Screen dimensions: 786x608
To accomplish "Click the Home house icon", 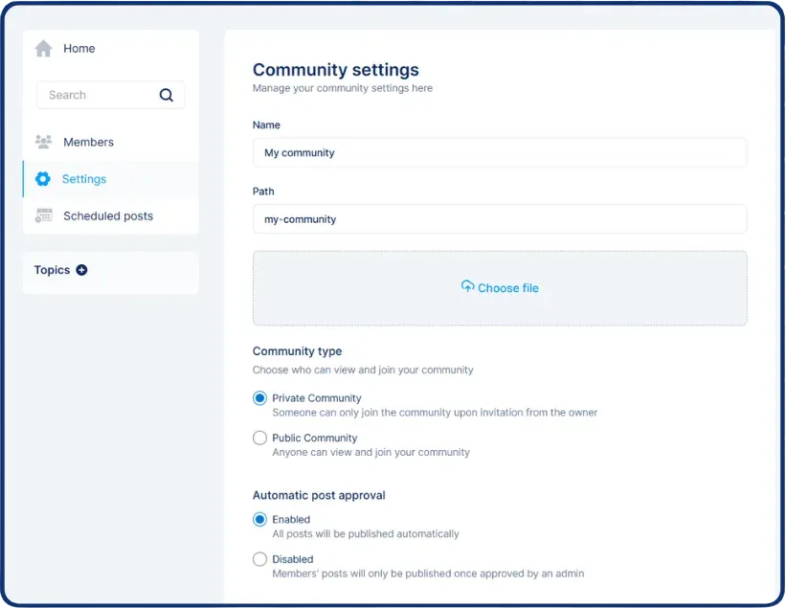I will click(x=44, y=49).
